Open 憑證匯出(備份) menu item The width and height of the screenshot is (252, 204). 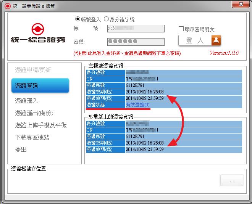point(34,113)
